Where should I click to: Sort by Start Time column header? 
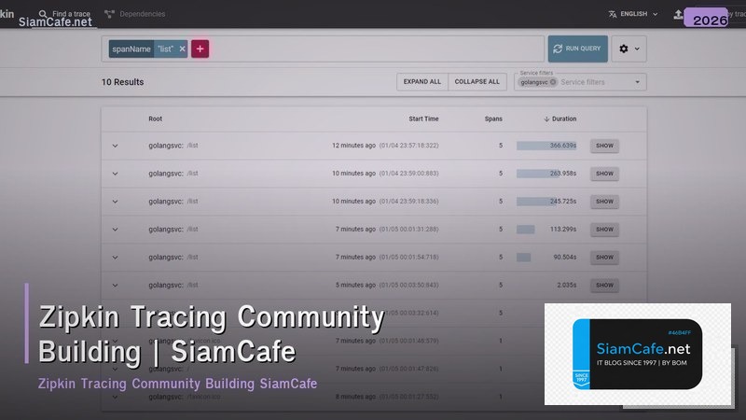[423, 119]
